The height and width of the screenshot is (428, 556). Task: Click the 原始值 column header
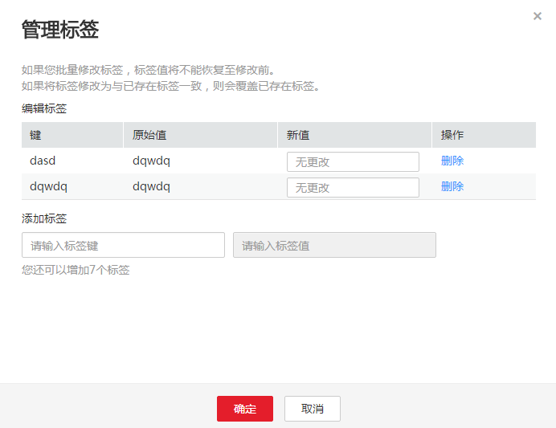click(x=149, y=135)
